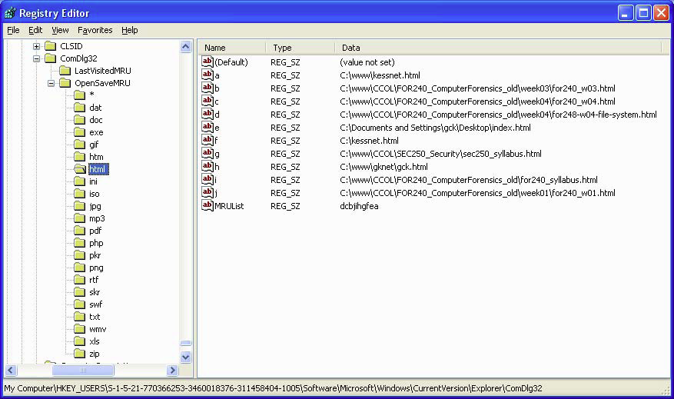674x399 pixels.
Task: Click the dat key folder icon
Action: [x=79, y=108]
